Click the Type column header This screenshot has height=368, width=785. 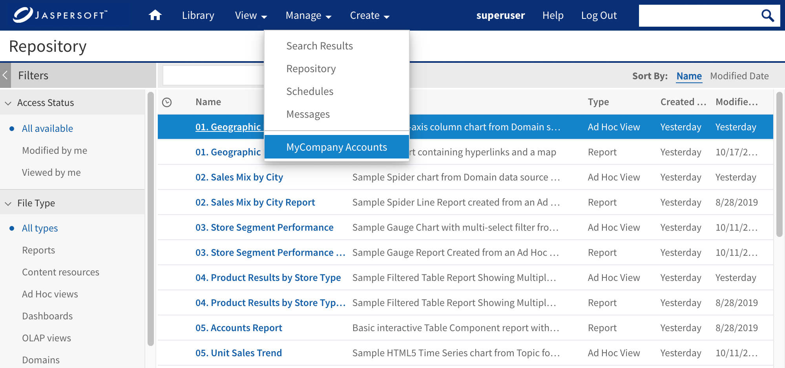pos(598,102)
